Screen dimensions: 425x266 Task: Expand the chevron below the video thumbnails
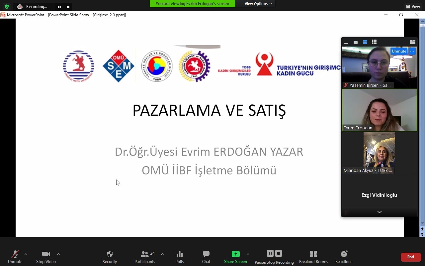point(379,212)
